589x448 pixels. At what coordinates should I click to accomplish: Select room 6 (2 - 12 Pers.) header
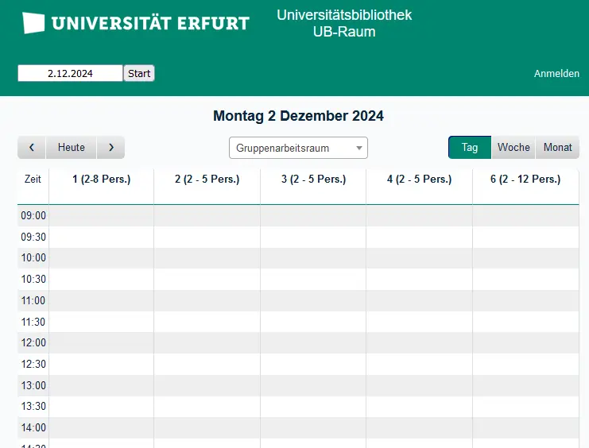tap(525, 180)
